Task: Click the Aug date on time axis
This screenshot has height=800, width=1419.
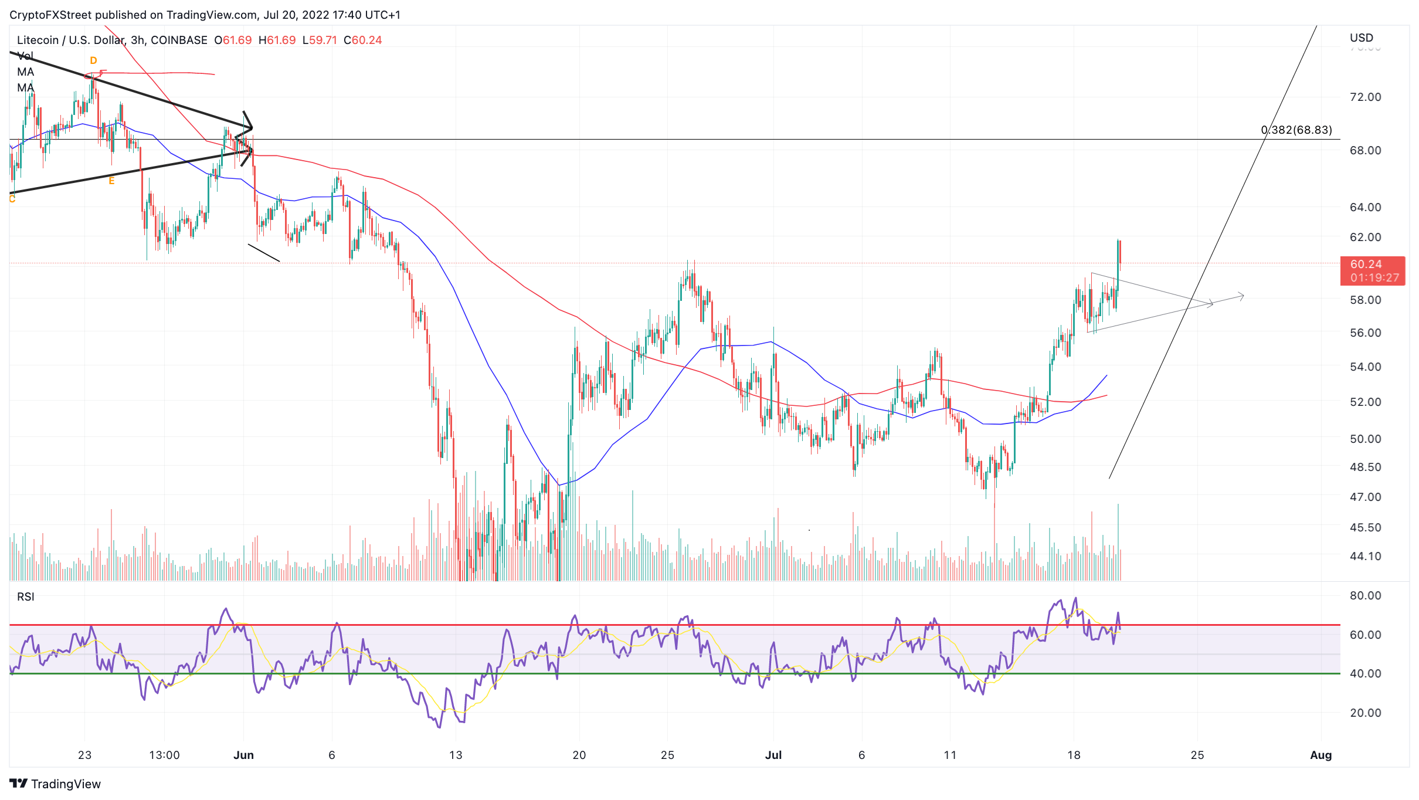Action: (1320, 755)
